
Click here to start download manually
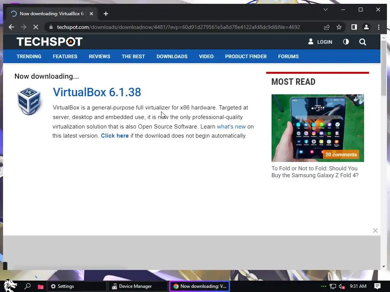pyautogui.click(x=115, y=136)
